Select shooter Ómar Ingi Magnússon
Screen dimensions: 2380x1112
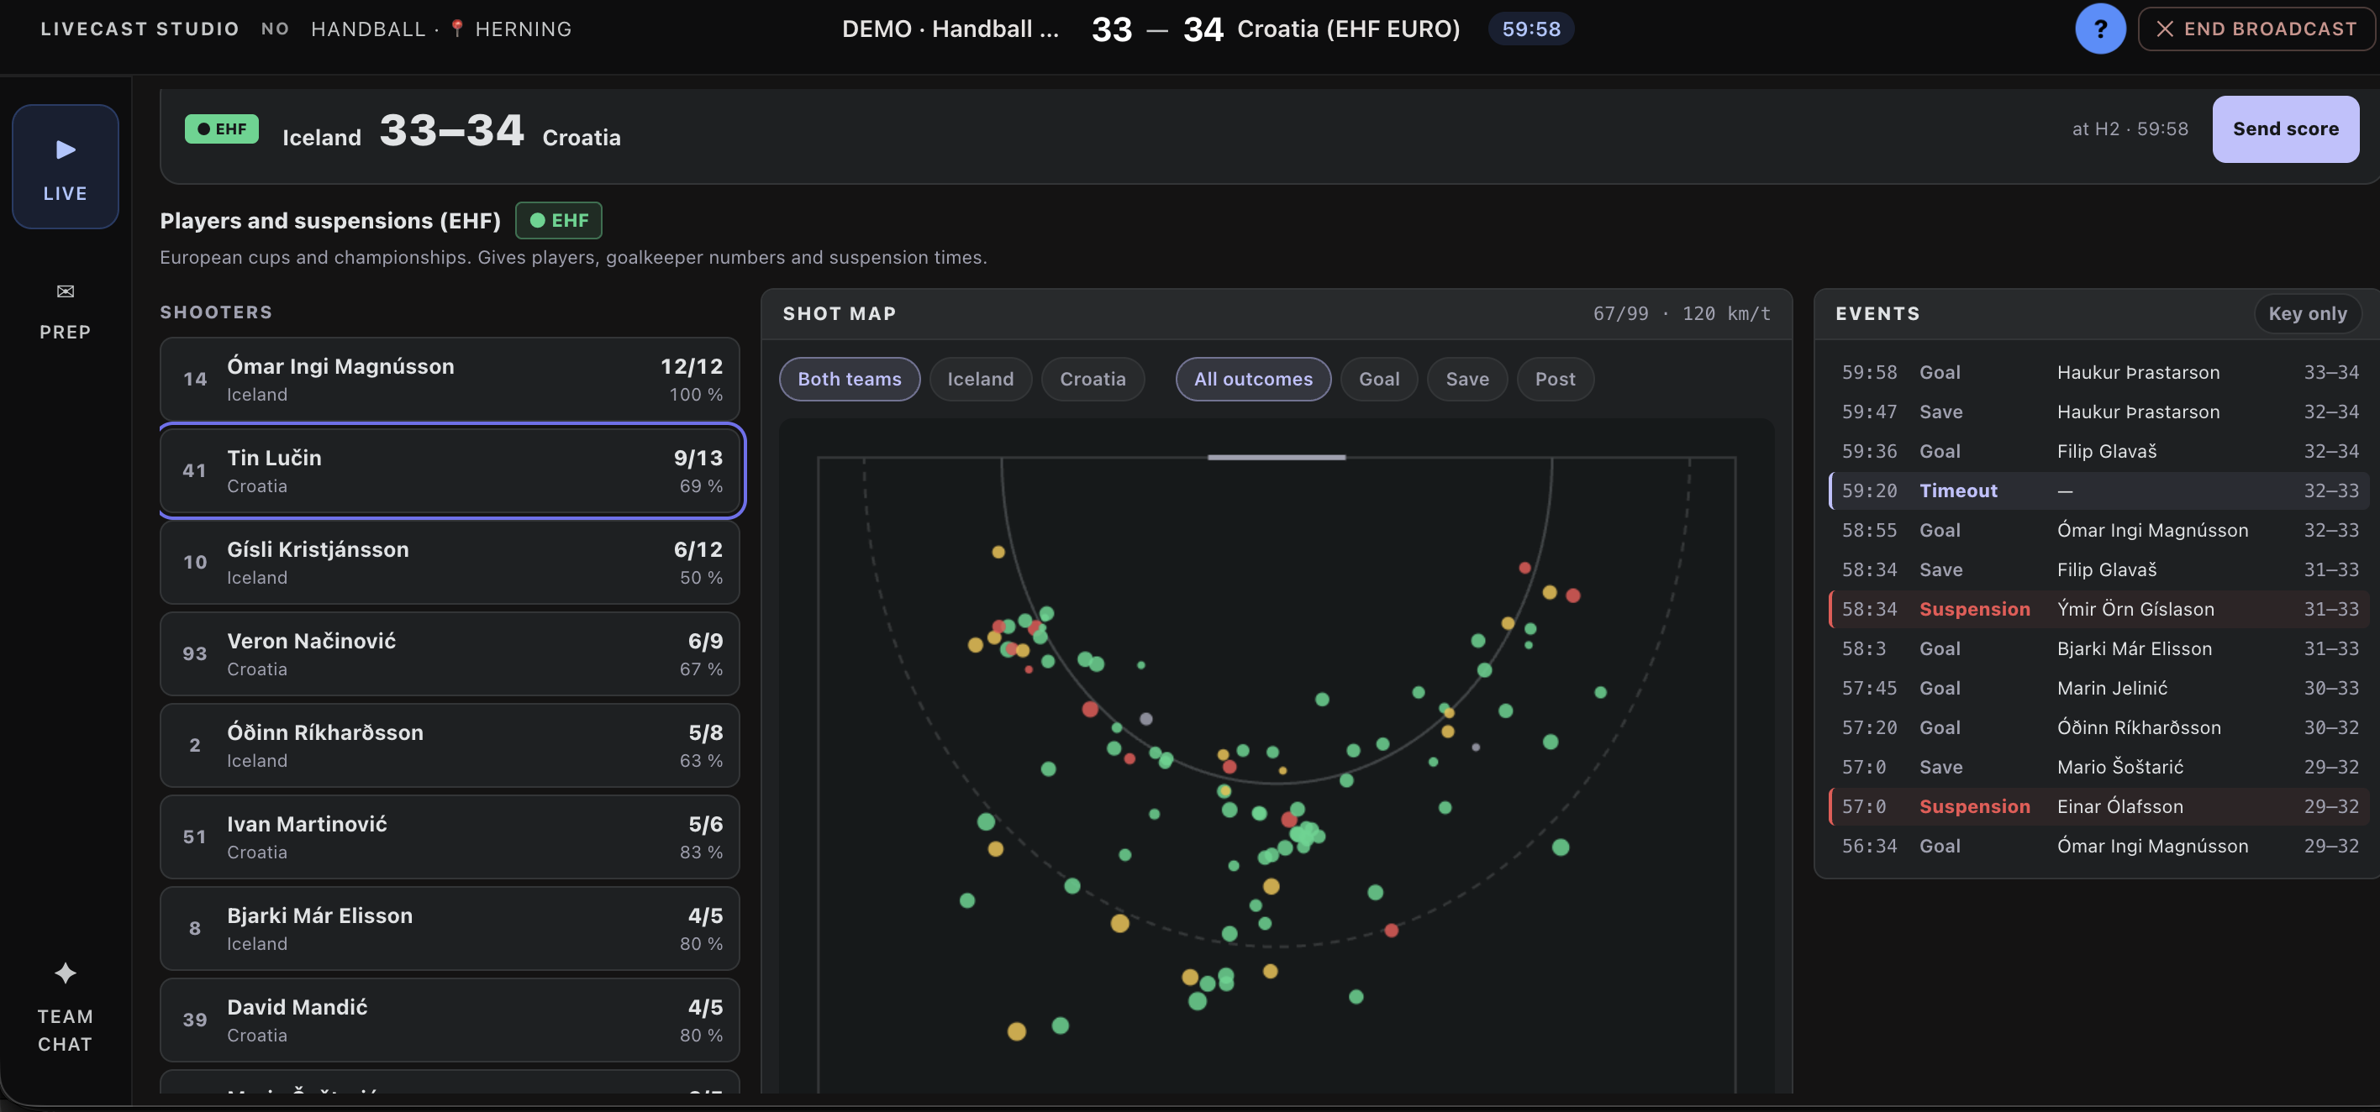pyautogui.click(x=450, y=379)
